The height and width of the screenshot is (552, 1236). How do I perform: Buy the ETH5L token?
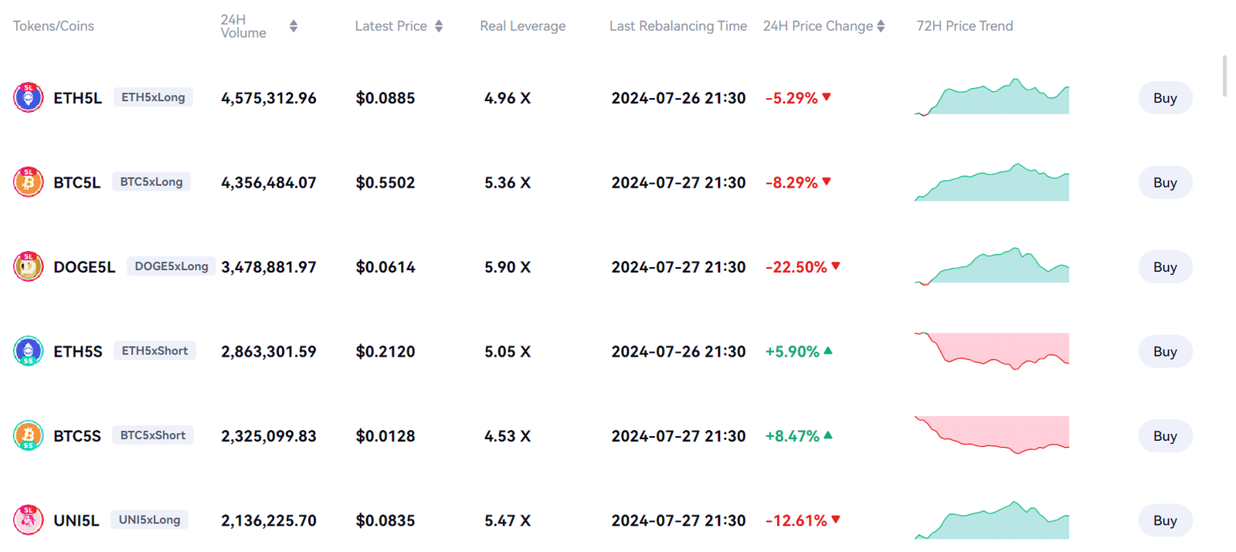1165,97
